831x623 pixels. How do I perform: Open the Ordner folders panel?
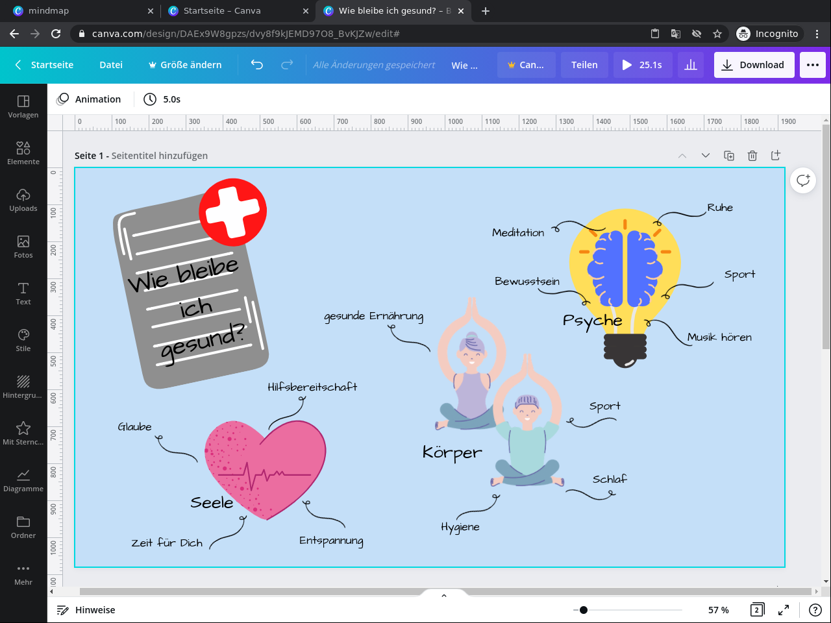[x=23, y=527]
